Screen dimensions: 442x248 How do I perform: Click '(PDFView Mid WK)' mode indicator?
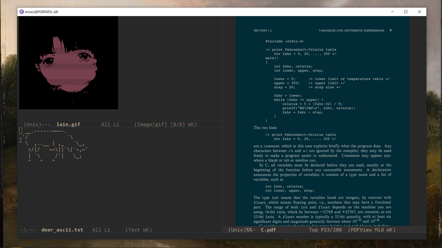pos(372,230)
